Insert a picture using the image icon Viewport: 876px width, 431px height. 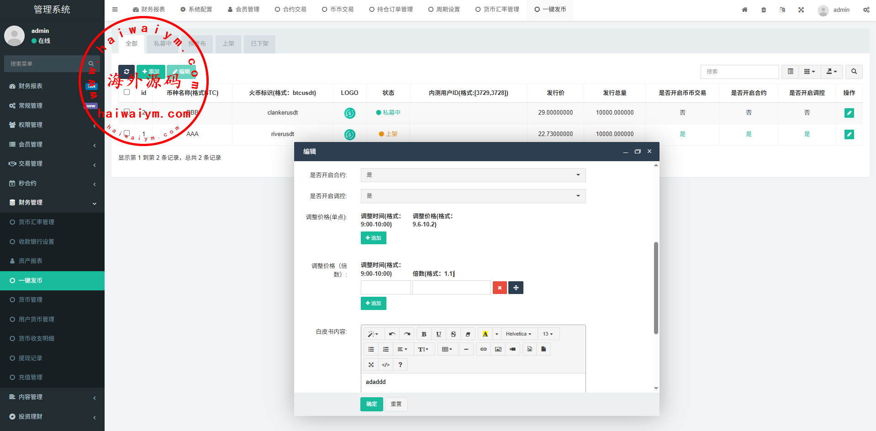[498, 349]
